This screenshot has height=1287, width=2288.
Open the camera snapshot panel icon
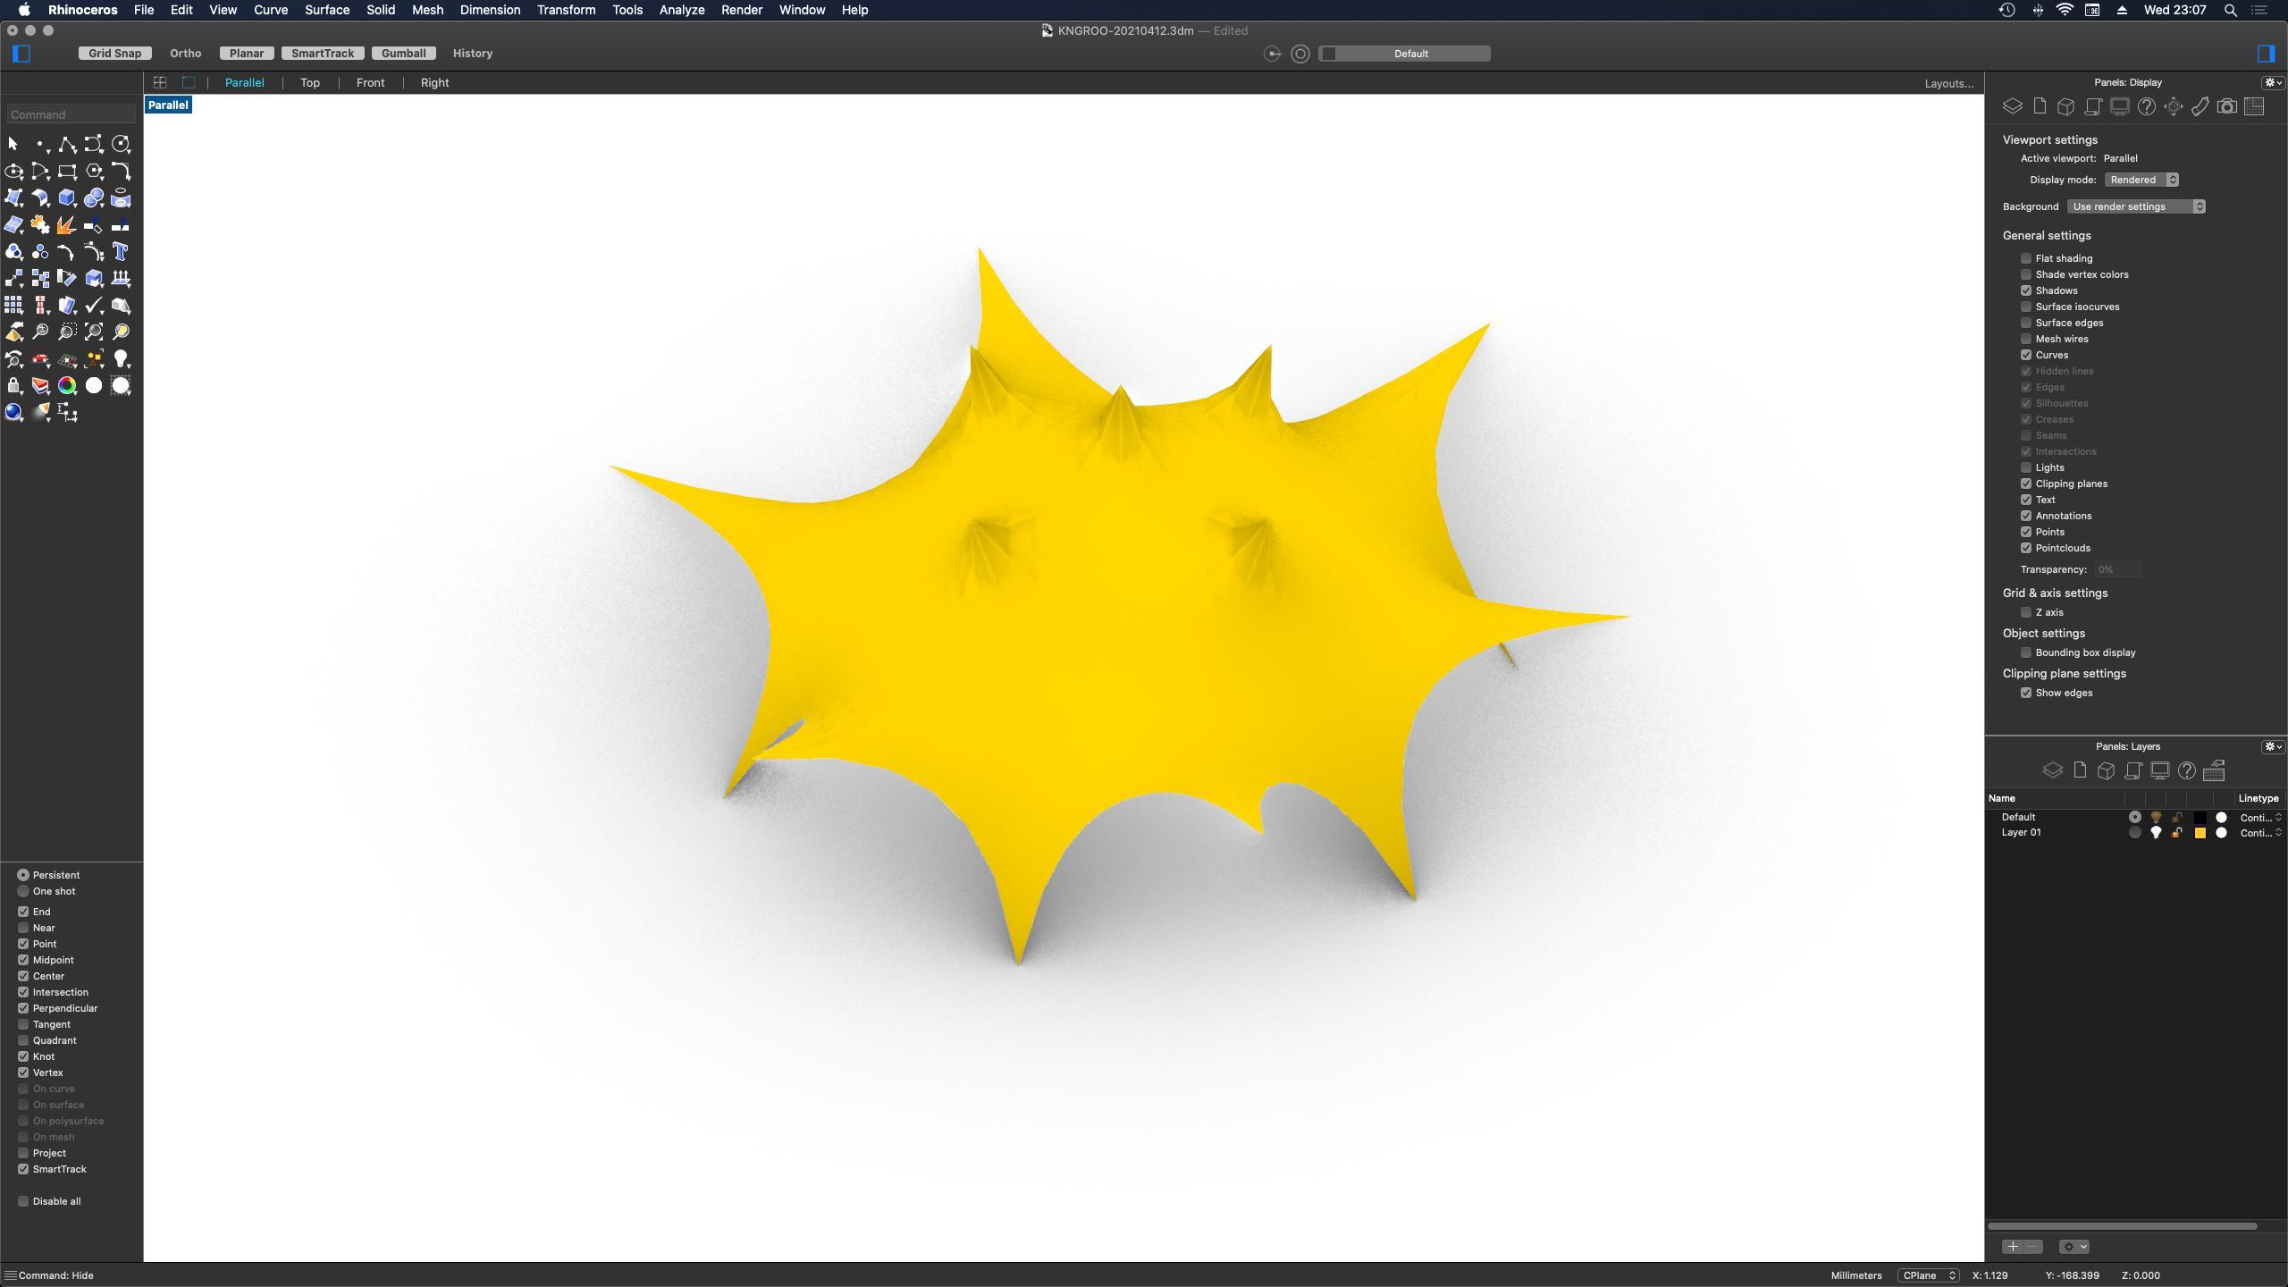point(2226,106)
